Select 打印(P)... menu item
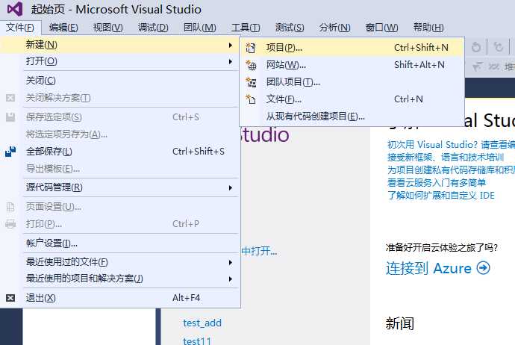 tap(120, 224)
